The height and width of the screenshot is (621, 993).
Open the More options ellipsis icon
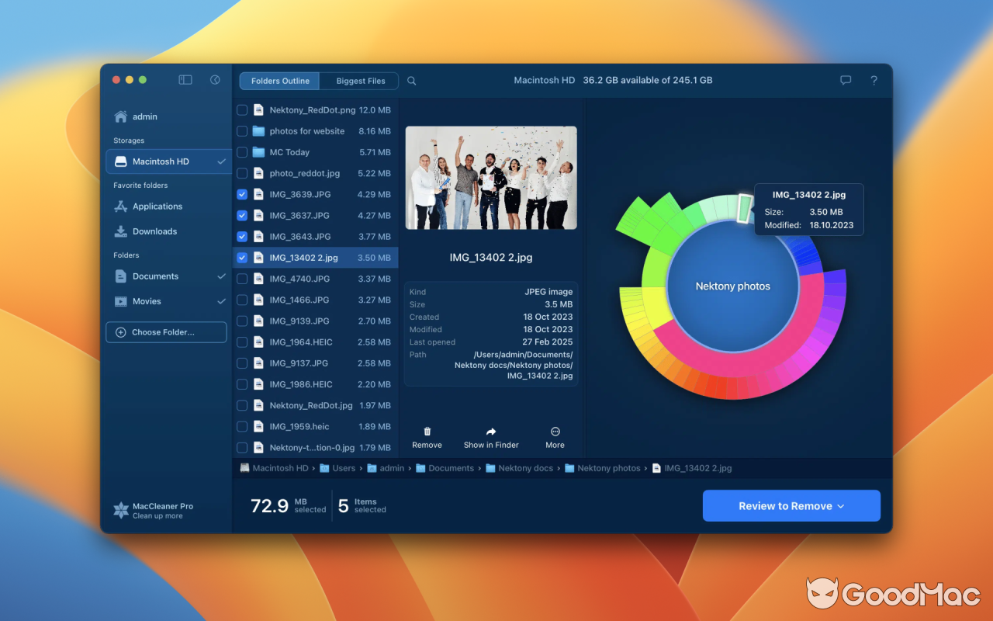(555, 431)
